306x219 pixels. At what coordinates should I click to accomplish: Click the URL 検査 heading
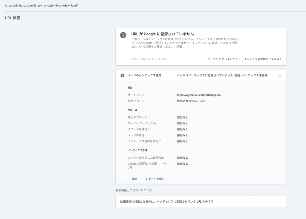click(13, 18)
